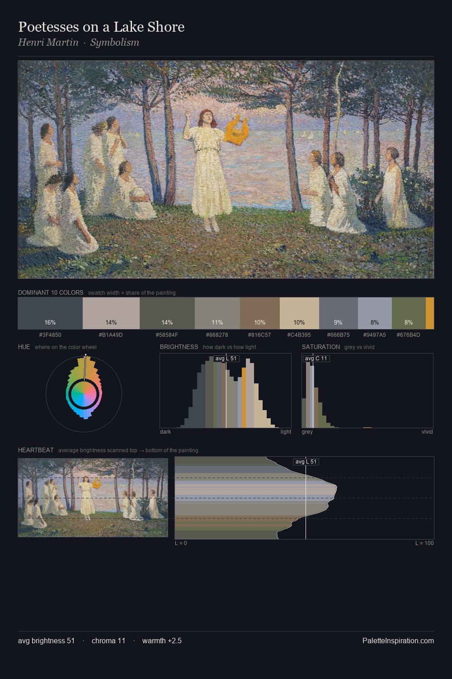Click the 'vivid' axis label
Viewport: 452px width, 679px height.
tap(427, 432)
